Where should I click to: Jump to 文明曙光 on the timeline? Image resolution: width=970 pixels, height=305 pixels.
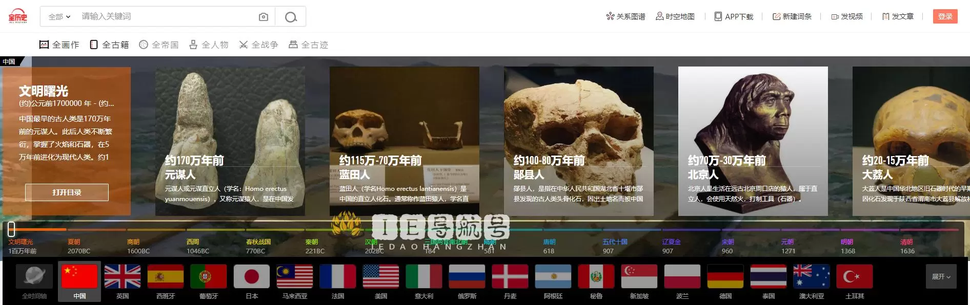coord(23,246)
